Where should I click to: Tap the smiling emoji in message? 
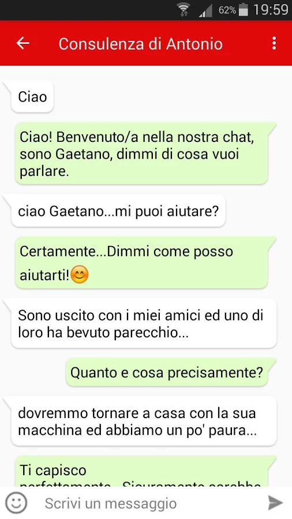tap(80, 274)
